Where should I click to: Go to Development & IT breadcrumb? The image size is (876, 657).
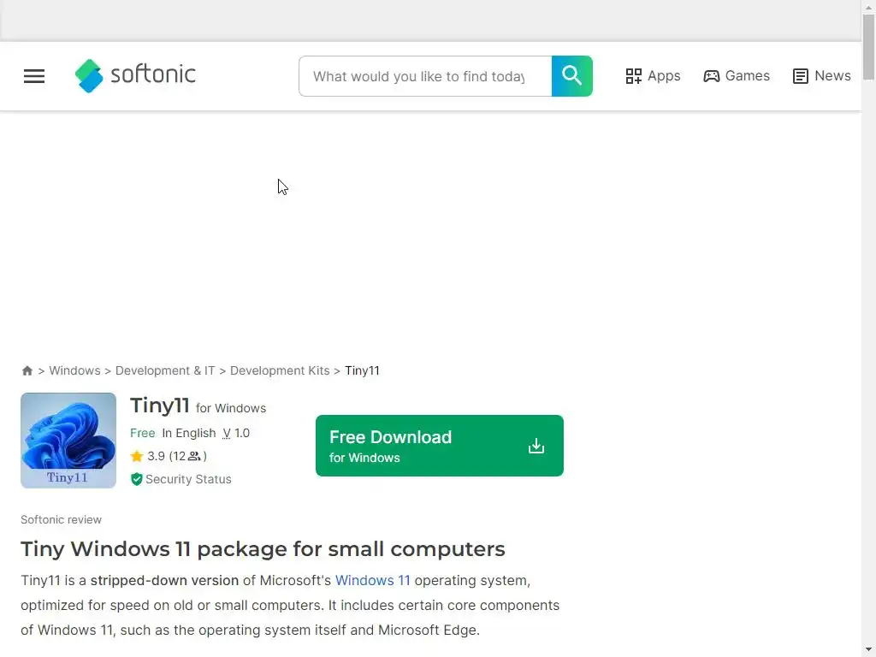click(165, 370)
